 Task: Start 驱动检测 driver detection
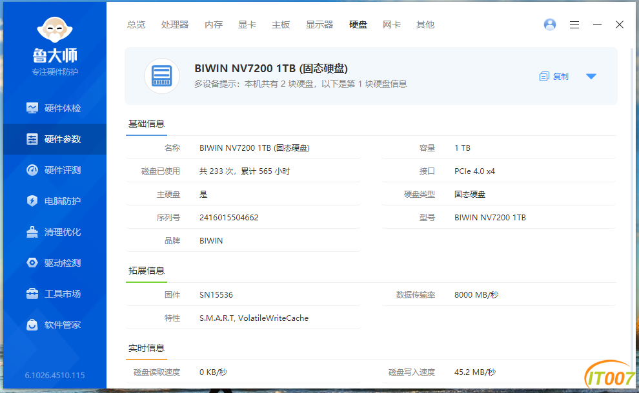pos(54,262)
